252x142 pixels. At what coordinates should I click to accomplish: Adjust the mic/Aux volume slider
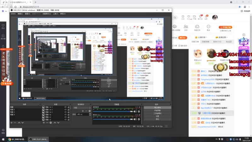pyautogui.click(x=113, y=119)
